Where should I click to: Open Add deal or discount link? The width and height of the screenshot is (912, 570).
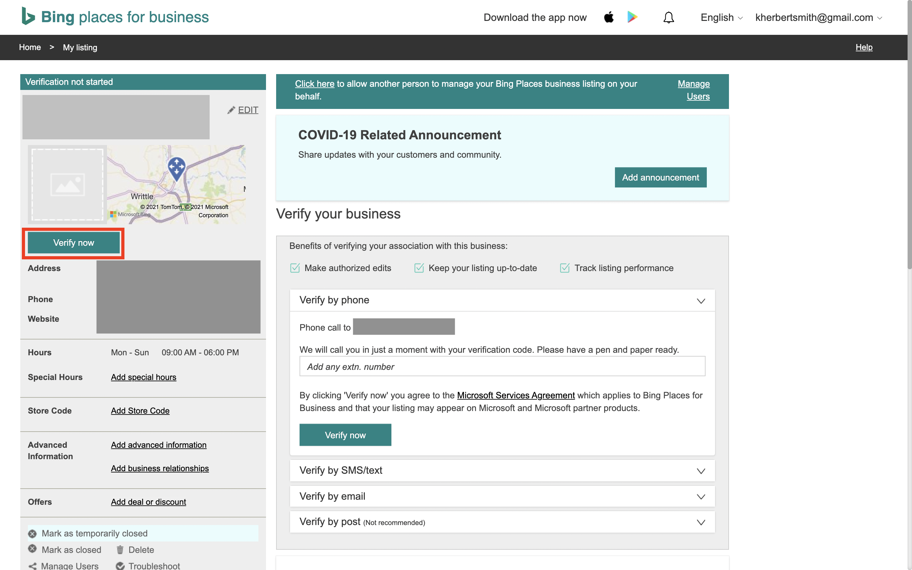(149, 502)
